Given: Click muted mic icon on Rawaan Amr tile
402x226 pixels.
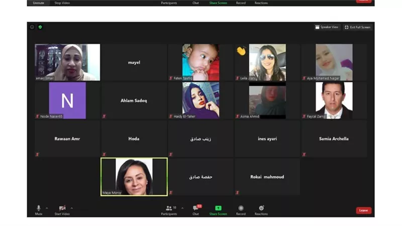Looking at the screenshot, I should (37, 154).
